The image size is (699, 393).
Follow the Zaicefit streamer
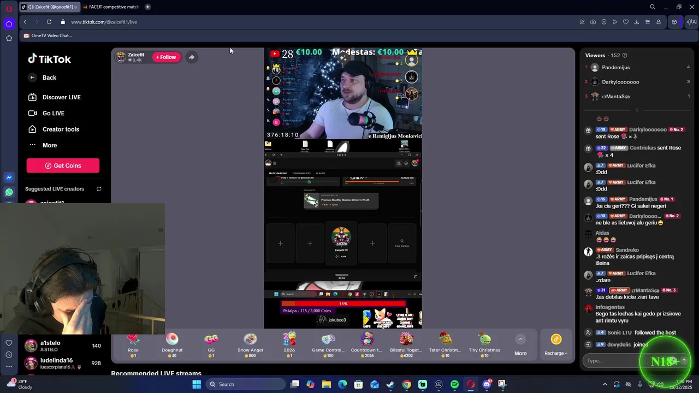pyautogui.click(x=166, y=57)
